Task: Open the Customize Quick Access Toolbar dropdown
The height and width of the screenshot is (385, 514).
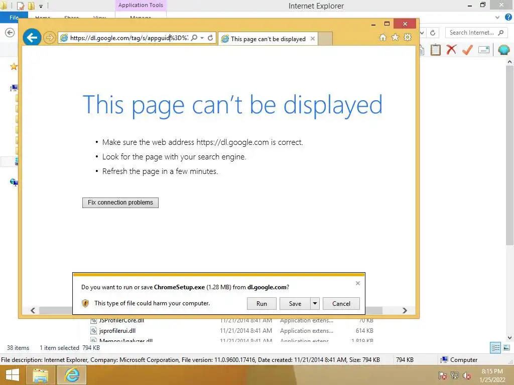Action: tap(41, 6)
